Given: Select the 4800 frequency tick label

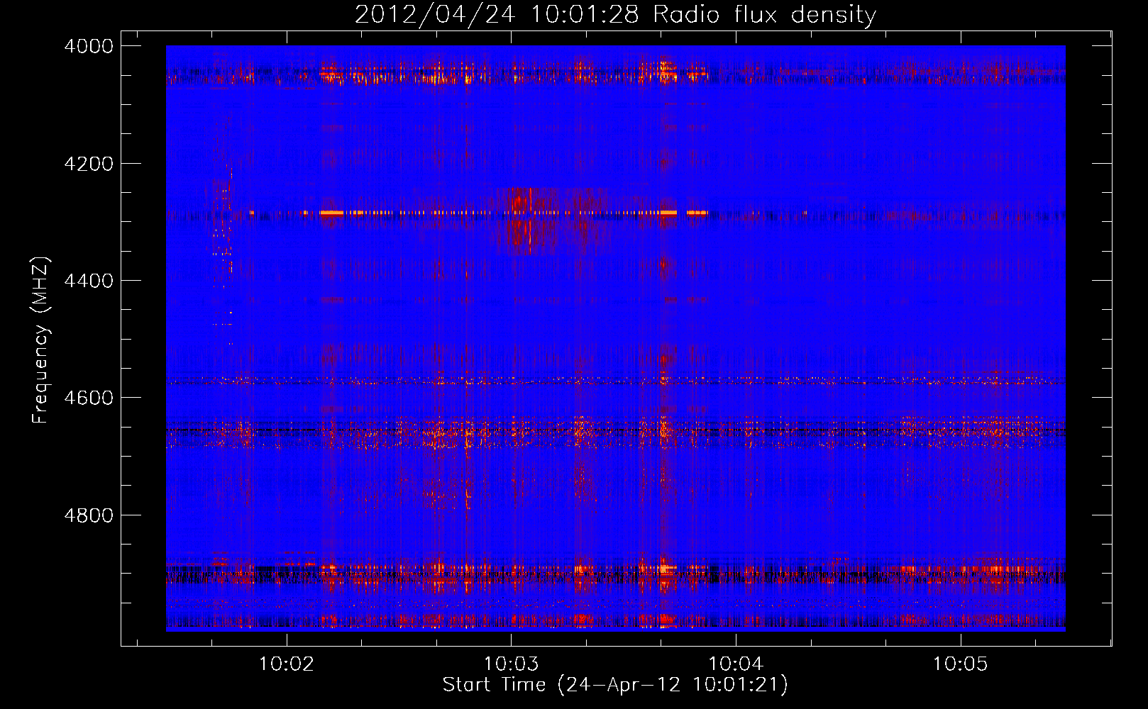Looking at the screenshot, I should [89, 515].
